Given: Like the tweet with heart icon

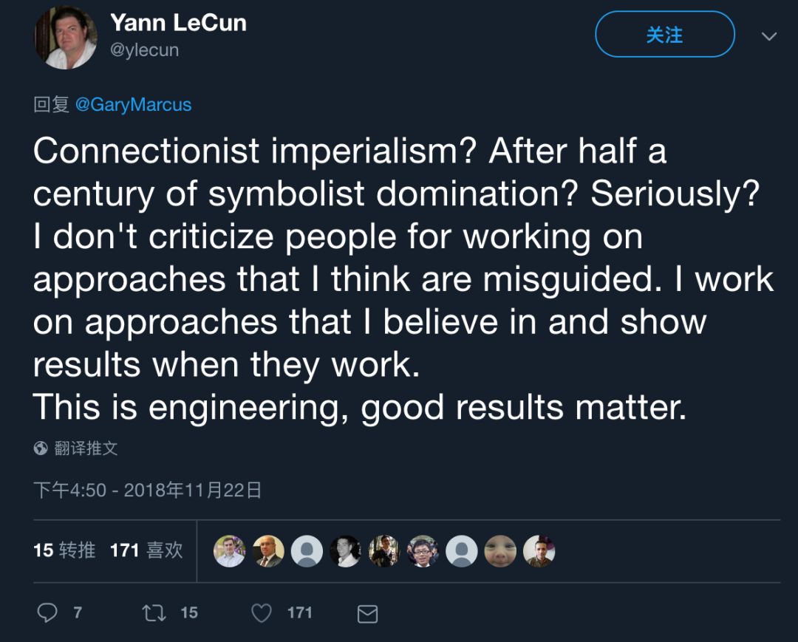Looking at the screenshot, I should pyautogui.click(x=262, y=613).
